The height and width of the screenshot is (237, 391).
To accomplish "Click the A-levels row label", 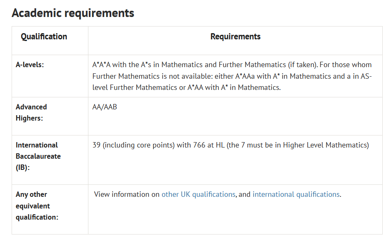I will point(29,65).
